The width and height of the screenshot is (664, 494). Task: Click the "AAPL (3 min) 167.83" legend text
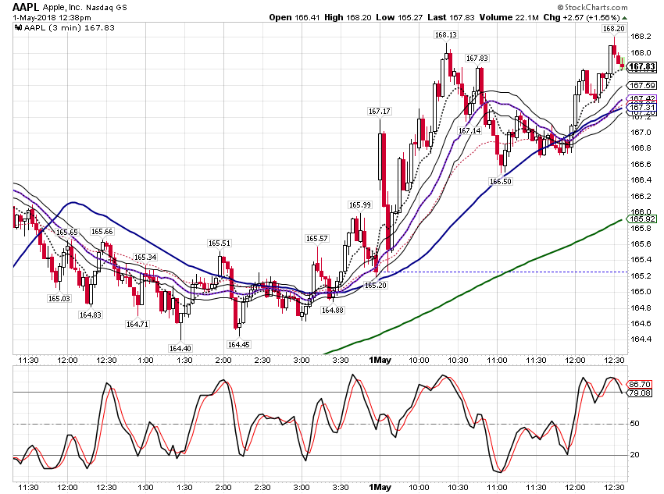pyautogui.click(x=69, y=28)
